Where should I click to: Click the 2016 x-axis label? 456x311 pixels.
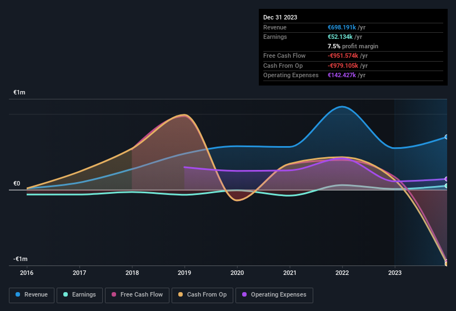27,273
